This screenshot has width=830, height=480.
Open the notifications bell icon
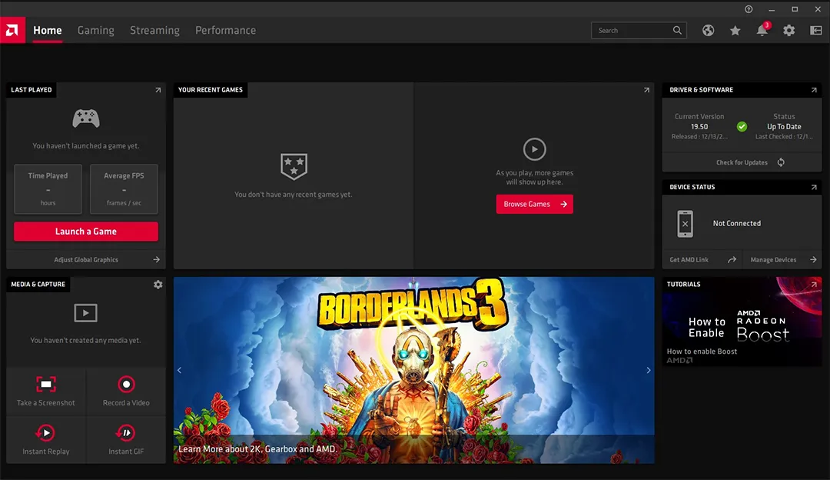pyautogui.click(x=762, y=31)
